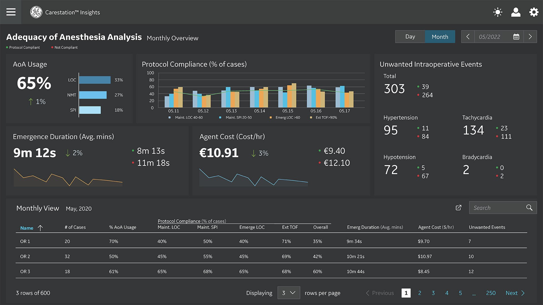Open the settings gear icon
The image size is (543, 305).
pyautogui.click(x=534, y=12)
